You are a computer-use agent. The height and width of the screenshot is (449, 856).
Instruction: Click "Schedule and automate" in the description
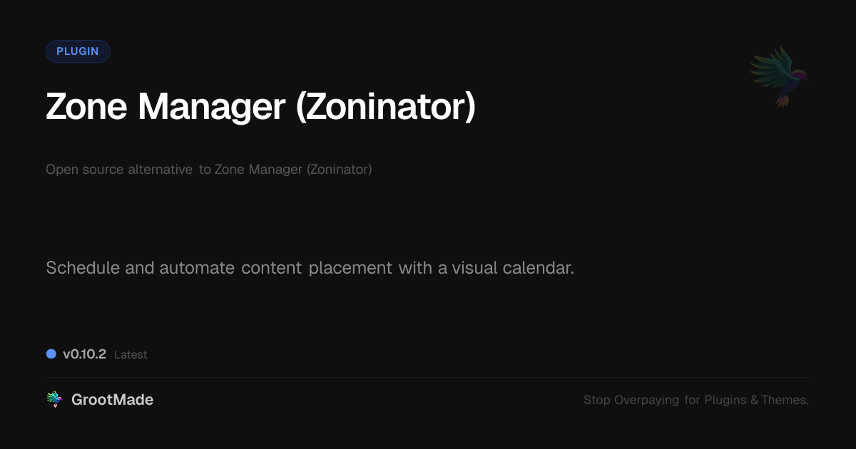coord(140,268)
